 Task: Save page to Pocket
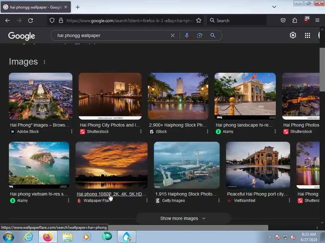pyautogui.click(x=283, y=20)
